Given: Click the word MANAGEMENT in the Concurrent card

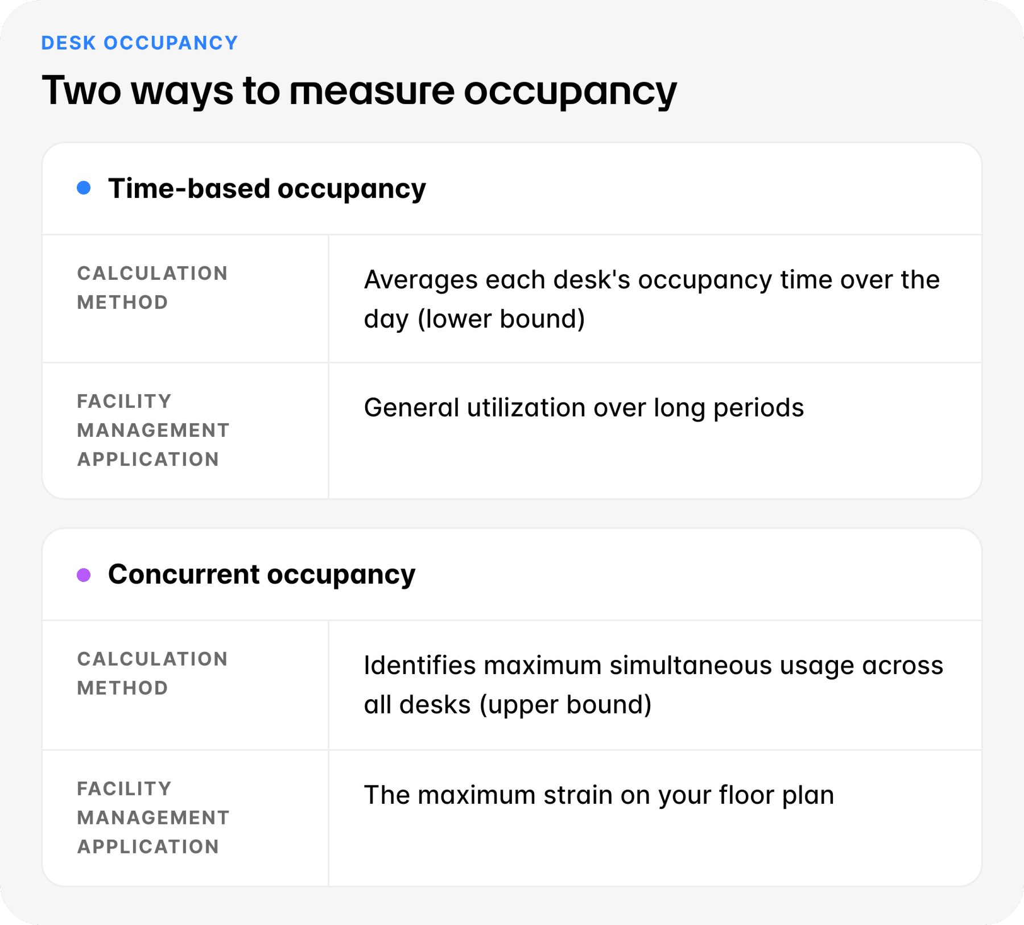Looking at the screenshot, I should [x=153, y=818].
